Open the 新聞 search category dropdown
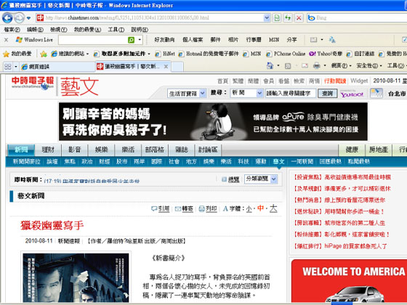 pyautogui.click(x=246, y=93)
